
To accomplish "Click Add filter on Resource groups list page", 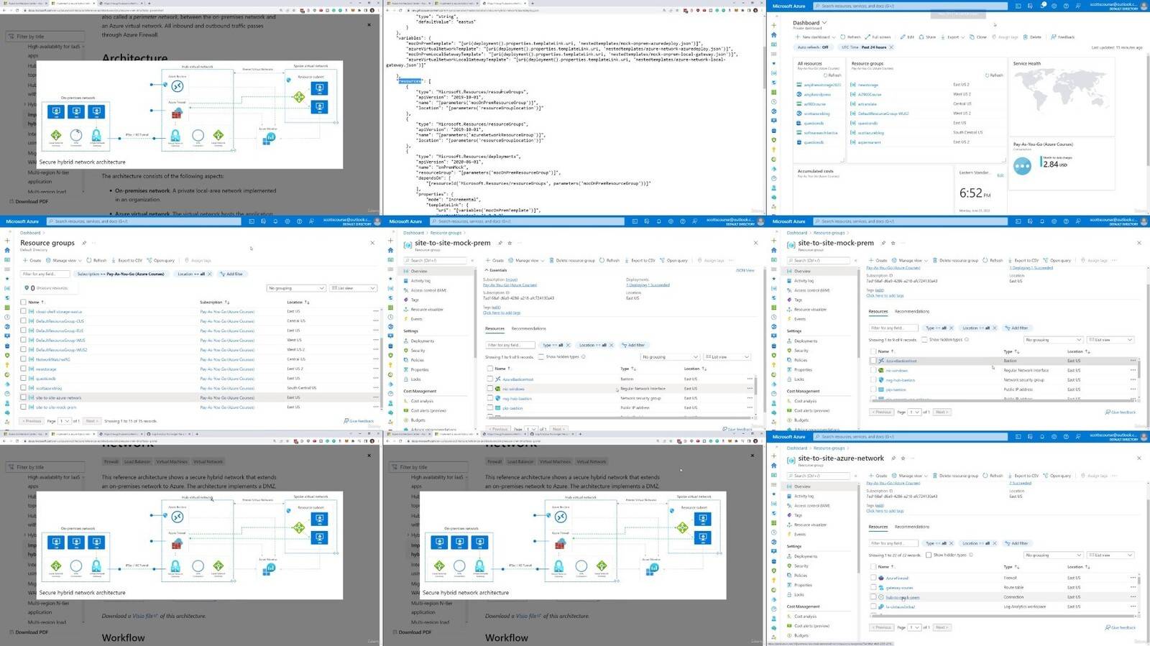I will click(x=231, y=274).
